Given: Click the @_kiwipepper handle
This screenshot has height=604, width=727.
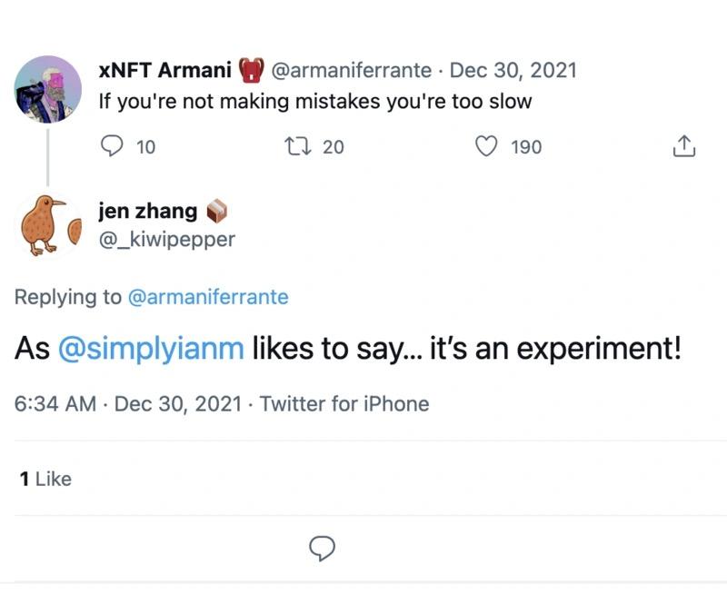Looking at the screenshot, I should coord(166,239).
